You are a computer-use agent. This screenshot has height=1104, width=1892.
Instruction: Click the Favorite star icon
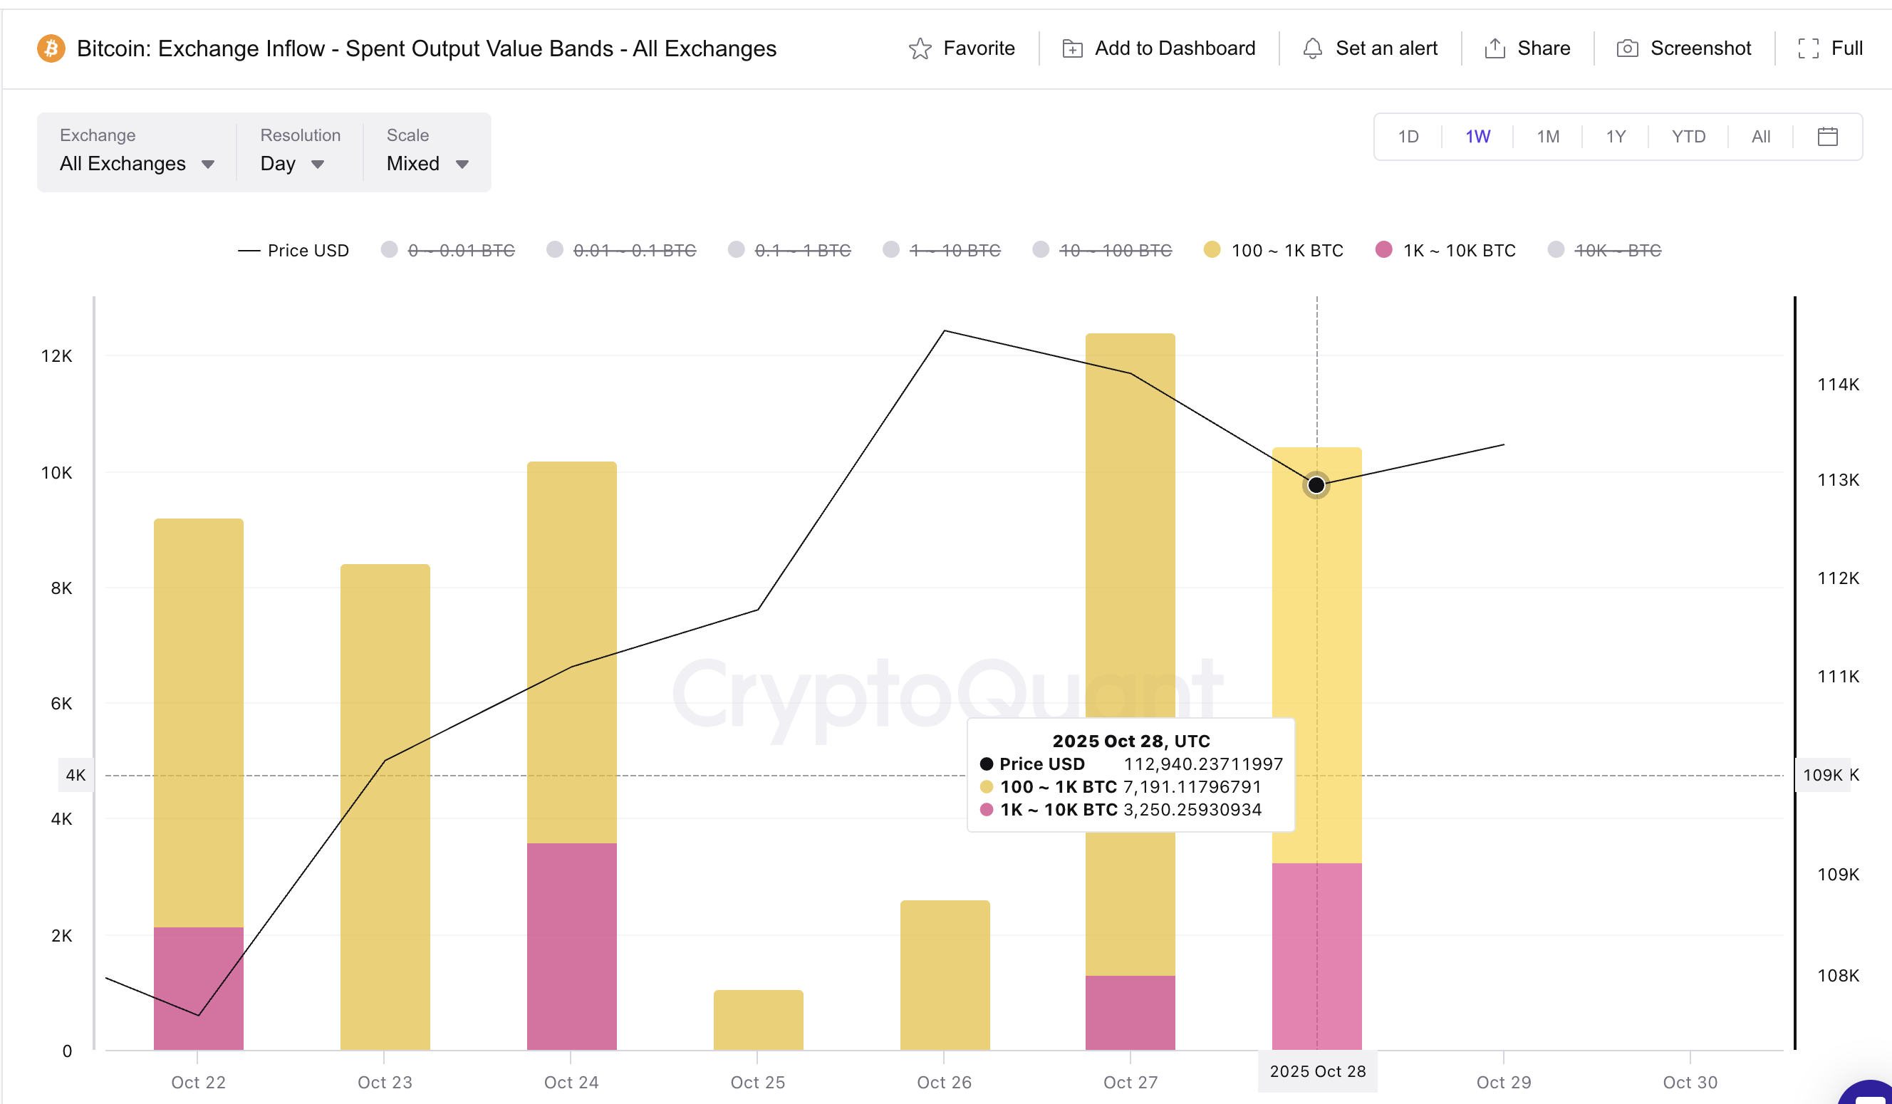click(x=922, y=47)
